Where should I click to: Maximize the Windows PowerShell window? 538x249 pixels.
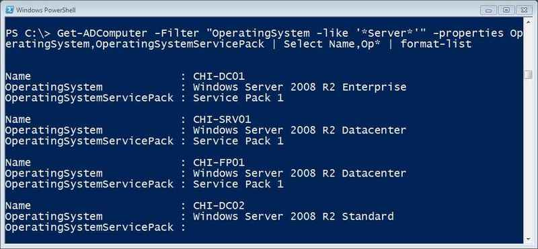(506, 9)
